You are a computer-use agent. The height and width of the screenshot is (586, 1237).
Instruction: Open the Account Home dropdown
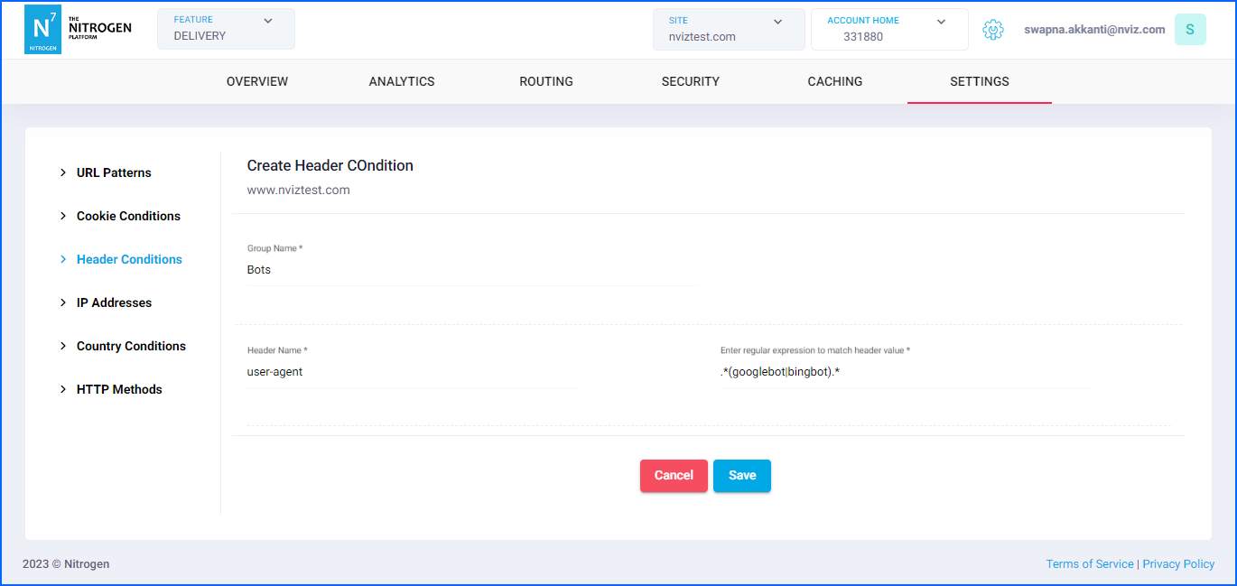[x=888, y=29]
